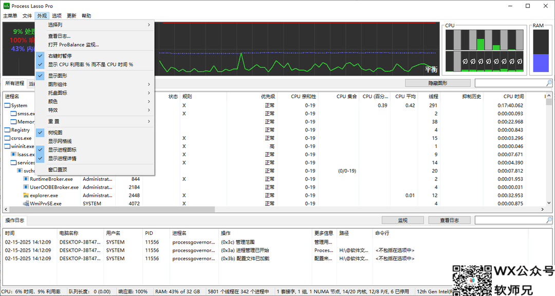Sort by the 线程 column header
The width and height of the screenshot is (555, 296).
[429, 96]
